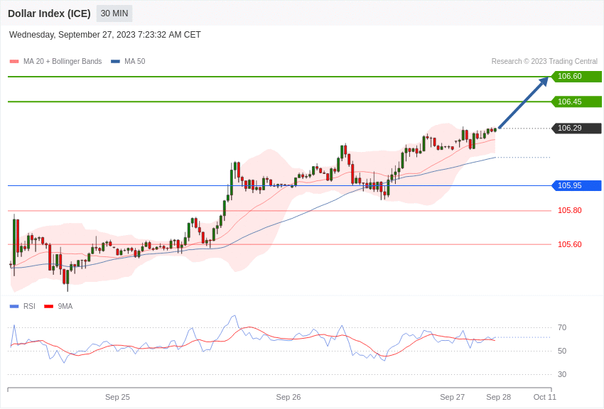Viewport: 604px width, 409px height.
Task: Click the Oct 11 date axis label
Action: click(x=545, y=397)
